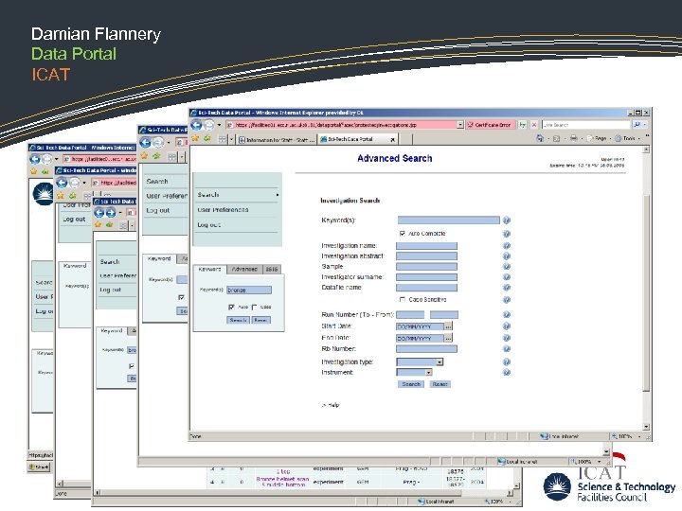The image size is (682, 511).
Task: Enable the Case Sensitive checkbox
Action: tap(403, 299)
